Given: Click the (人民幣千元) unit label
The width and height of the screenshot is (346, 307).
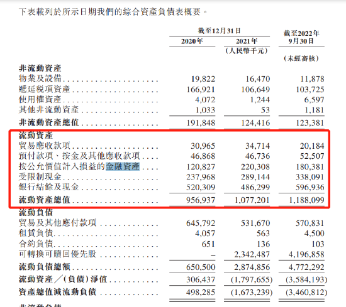Looking at the screenshot, I should pos(247,51).
